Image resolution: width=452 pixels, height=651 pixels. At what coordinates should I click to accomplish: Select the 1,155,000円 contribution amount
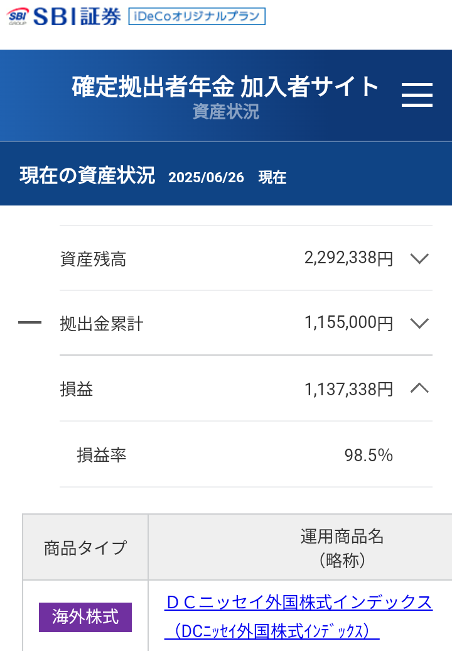tap(348, 323)
